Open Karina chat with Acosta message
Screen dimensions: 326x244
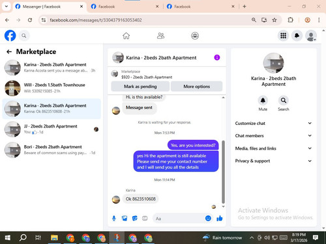(52, 68)
